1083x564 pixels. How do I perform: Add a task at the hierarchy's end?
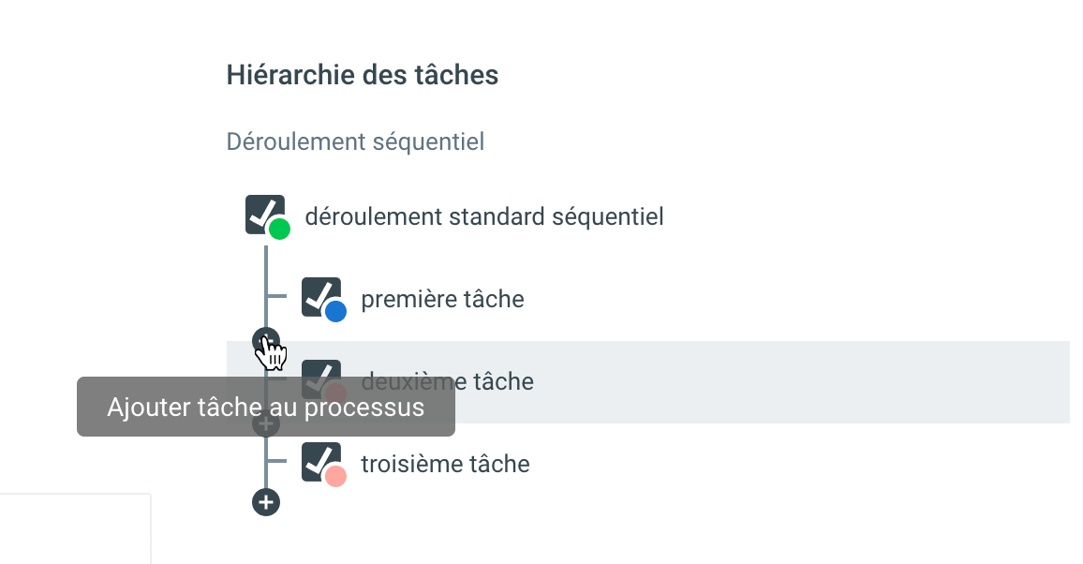tap(266, 502)
